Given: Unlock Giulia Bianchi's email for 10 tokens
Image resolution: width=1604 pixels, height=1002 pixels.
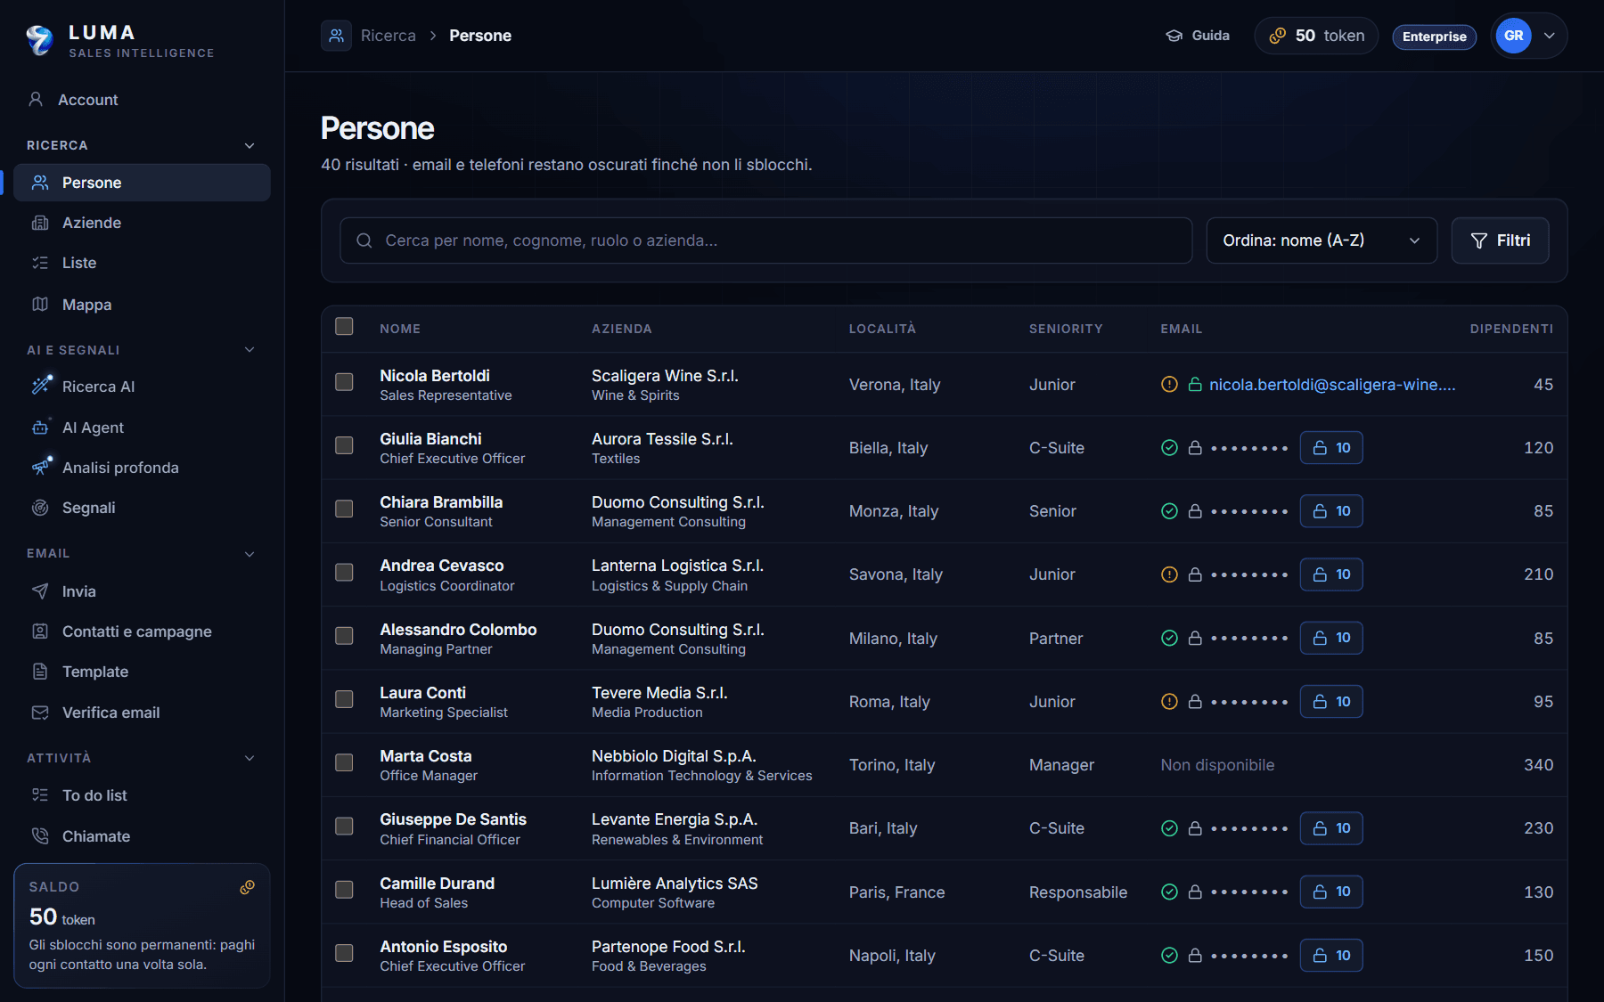Looking at the screenshot, I should [x=1331, y=448].
